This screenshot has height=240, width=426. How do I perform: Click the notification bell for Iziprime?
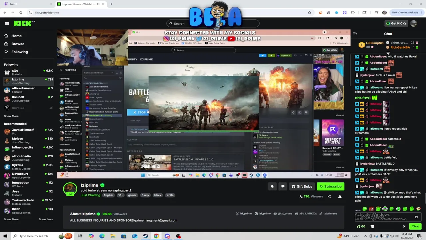click(272, 186)
